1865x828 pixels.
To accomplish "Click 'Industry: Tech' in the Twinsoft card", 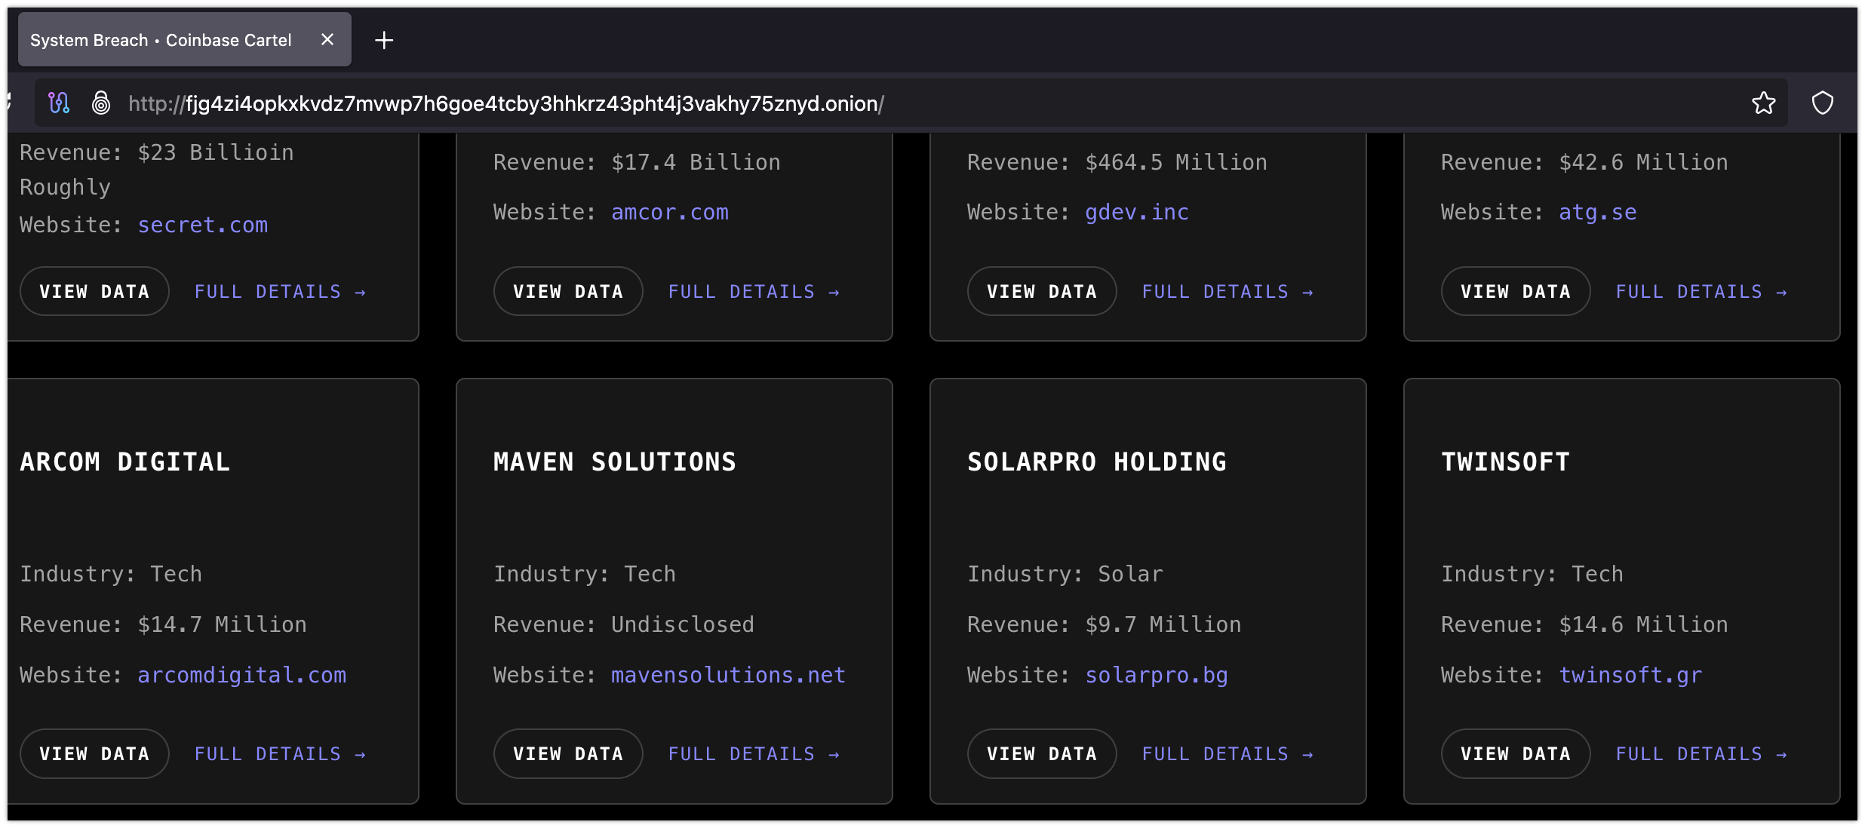I will tap(1532, 574).
